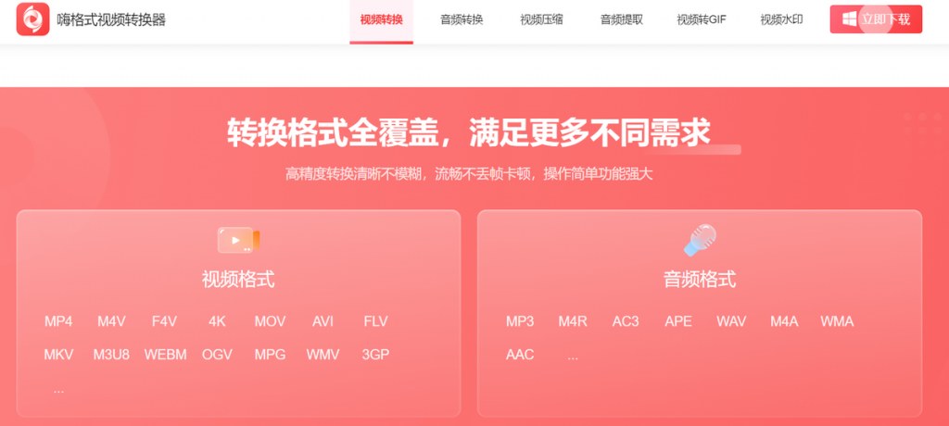The width and height of the screenshot is (949, 426).
Task: Click the headline 转换格式全覆盖，满足更多不同需求
Action: (468, 132)
